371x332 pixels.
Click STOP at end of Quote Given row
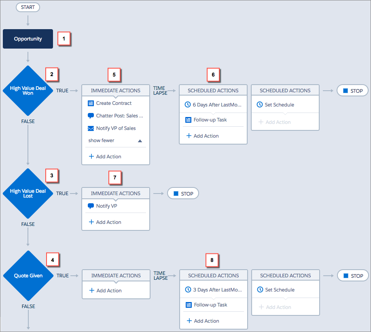(x=353, y=276)
